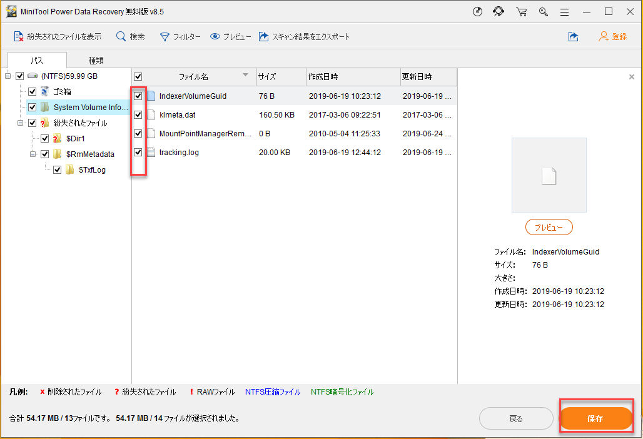Uncheck the MountPointManagerRem... checkbox
The height and width of the screenshot is (439, 643).
click(x=138, y=134)
